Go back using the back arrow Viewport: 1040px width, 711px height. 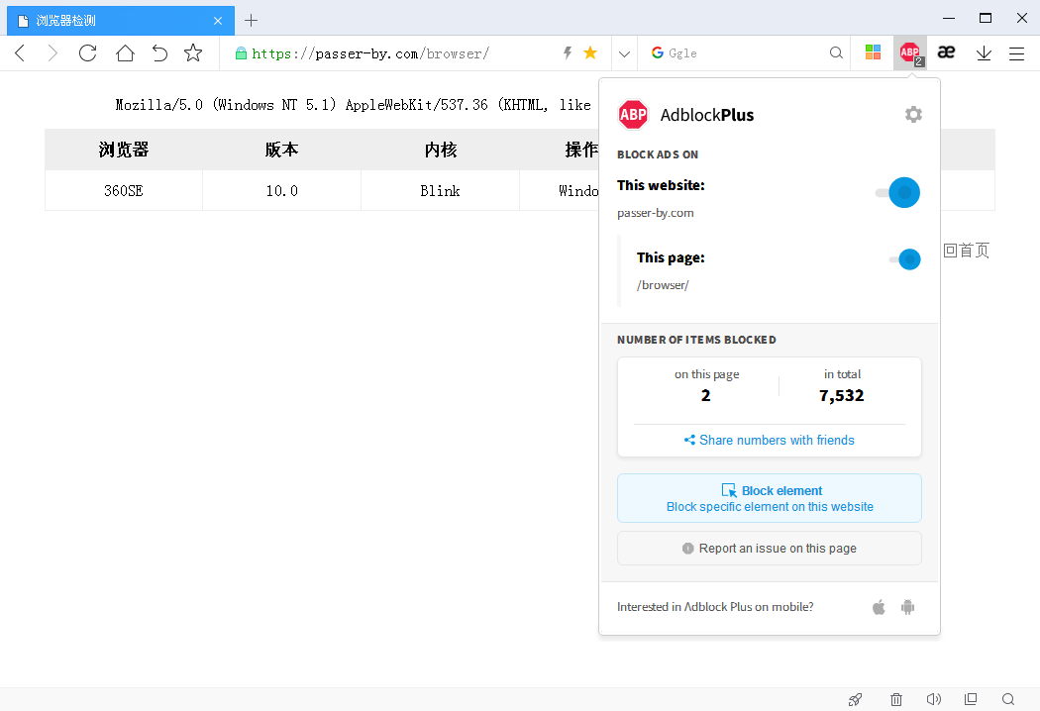click(20, 53)
